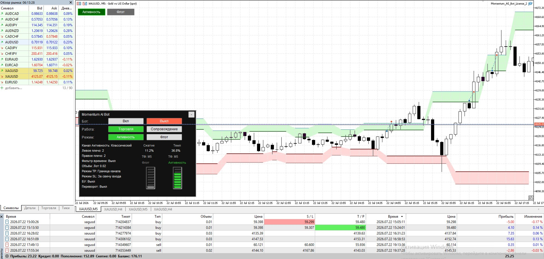Screen dimensions: 544x259
Task: Sort Market Watch by Bid header
Action: click(x=36, y=8)
